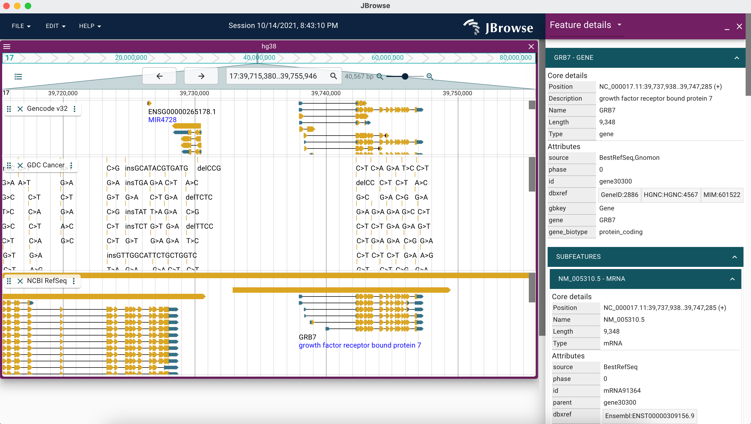
Task: Click the mRNA91364 id value
Action: pos(622,391)
